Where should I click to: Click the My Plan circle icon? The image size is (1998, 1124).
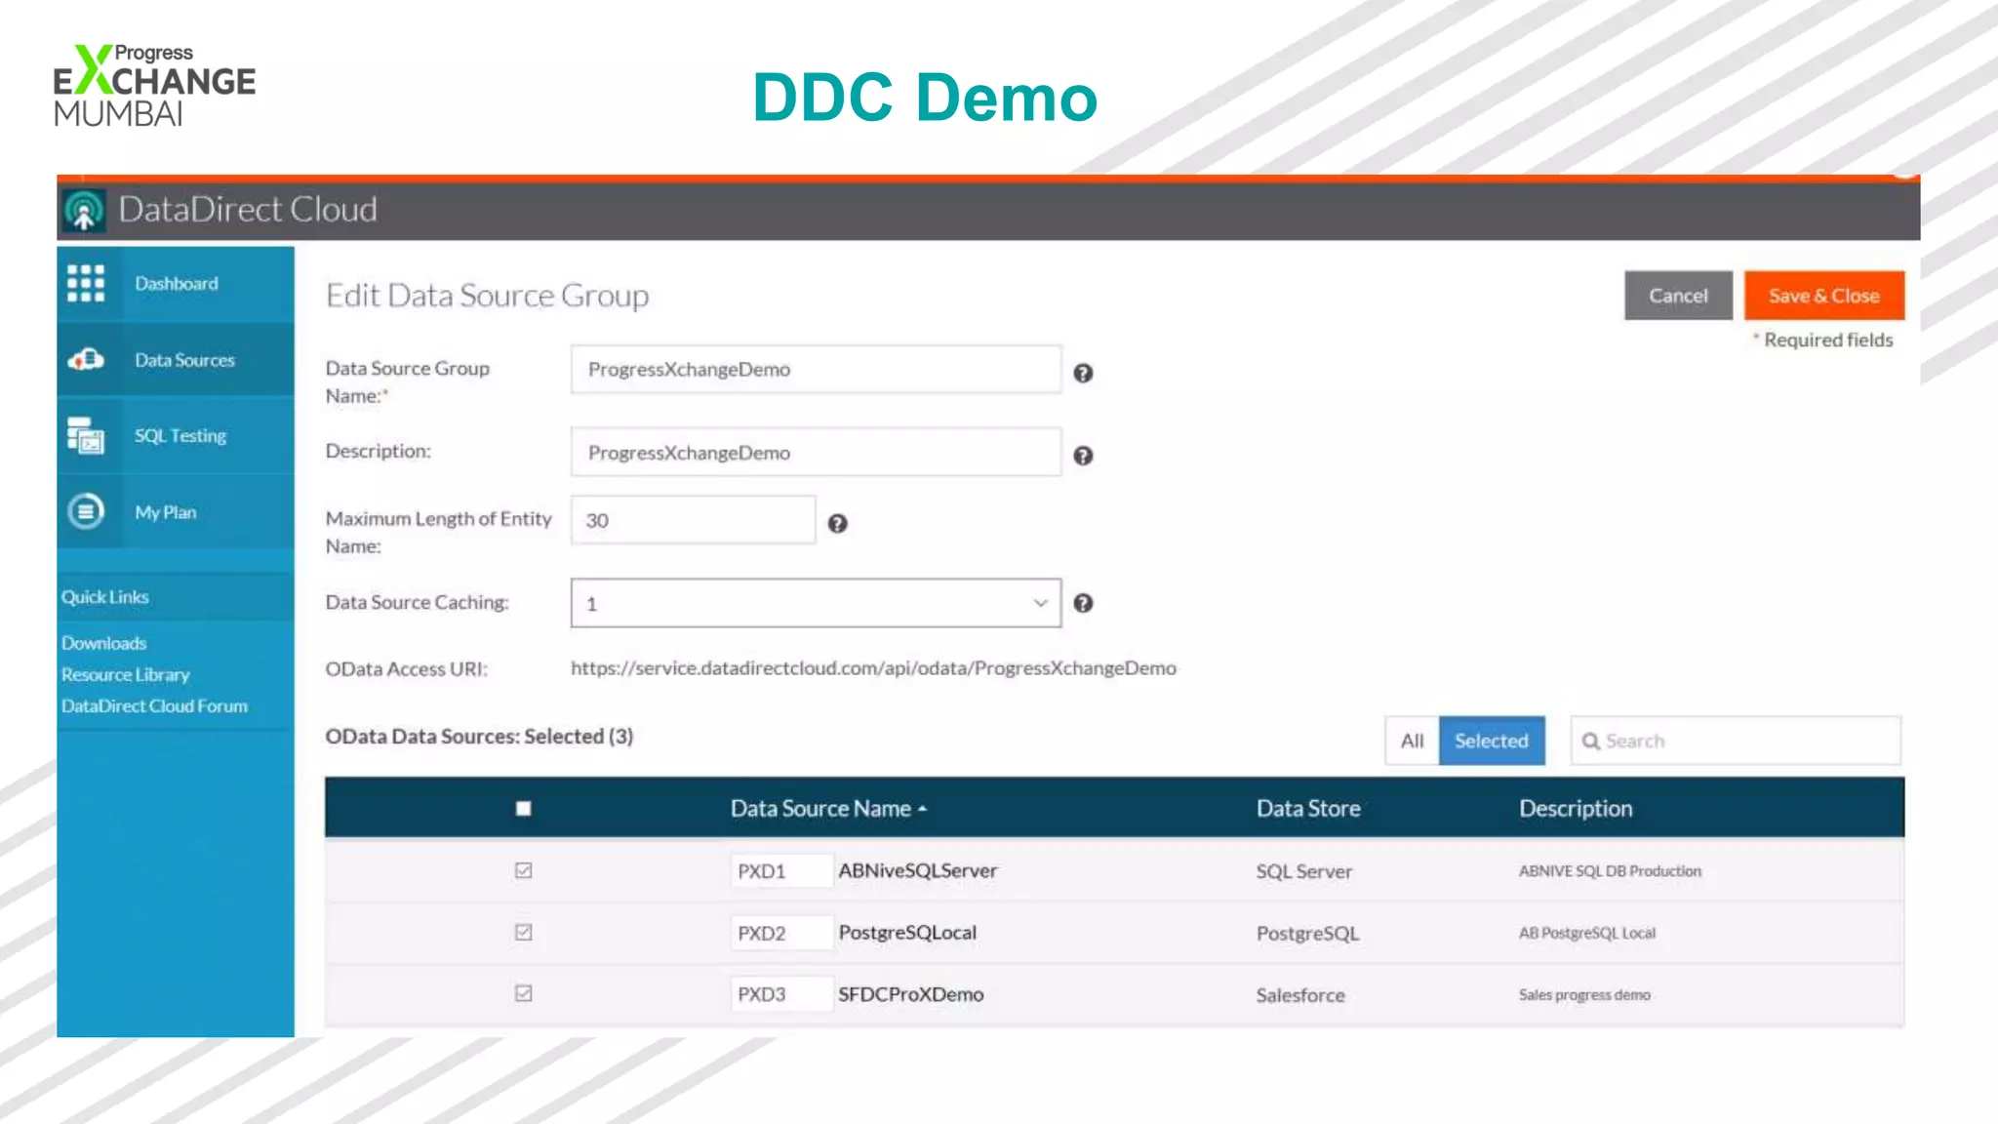(x=86, y=511)
